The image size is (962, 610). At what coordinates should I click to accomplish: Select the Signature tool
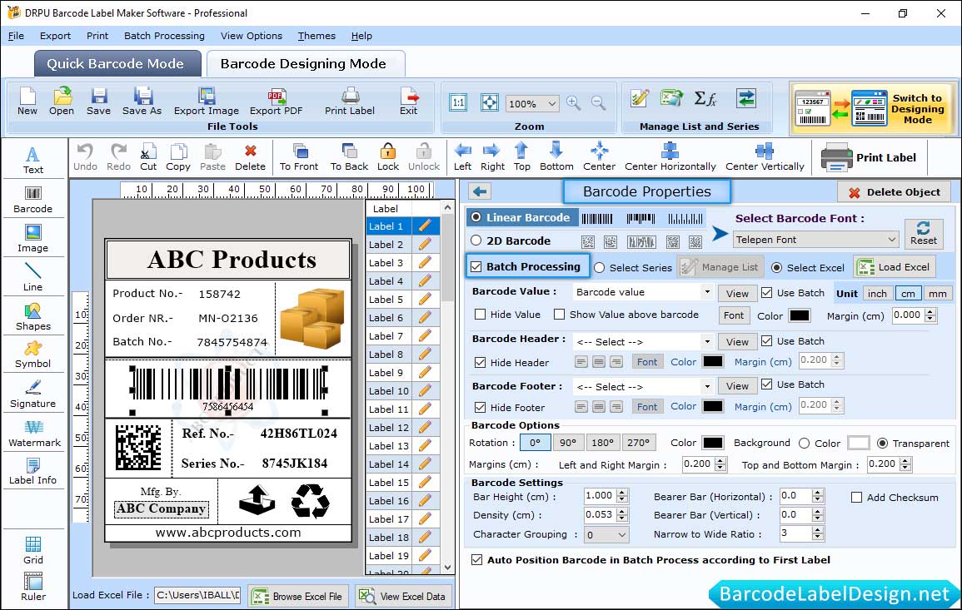tap(32, 394)
